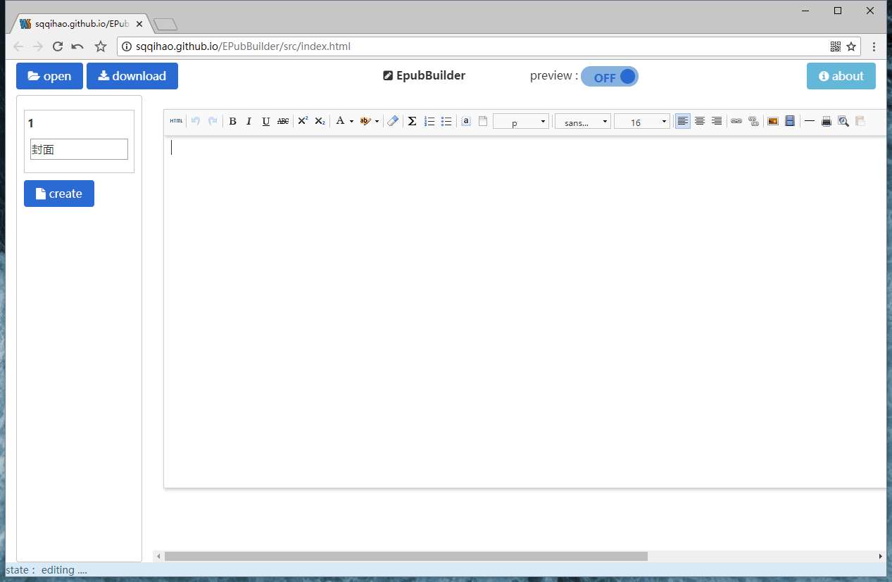Insert an image using the picture icon
The image size is (892, 582).
[772, 120]
